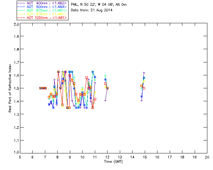Viewport: 213px width, 170px height.
Task: Click the 1.0 y-axis tick label
Action: point(16,152)
